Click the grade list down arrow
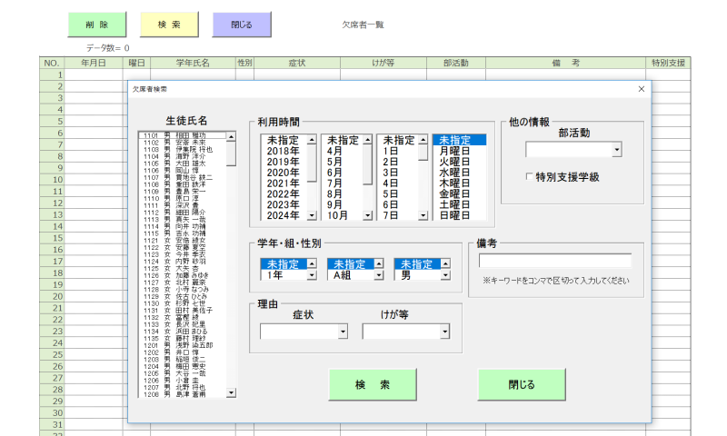 (312, 275)
